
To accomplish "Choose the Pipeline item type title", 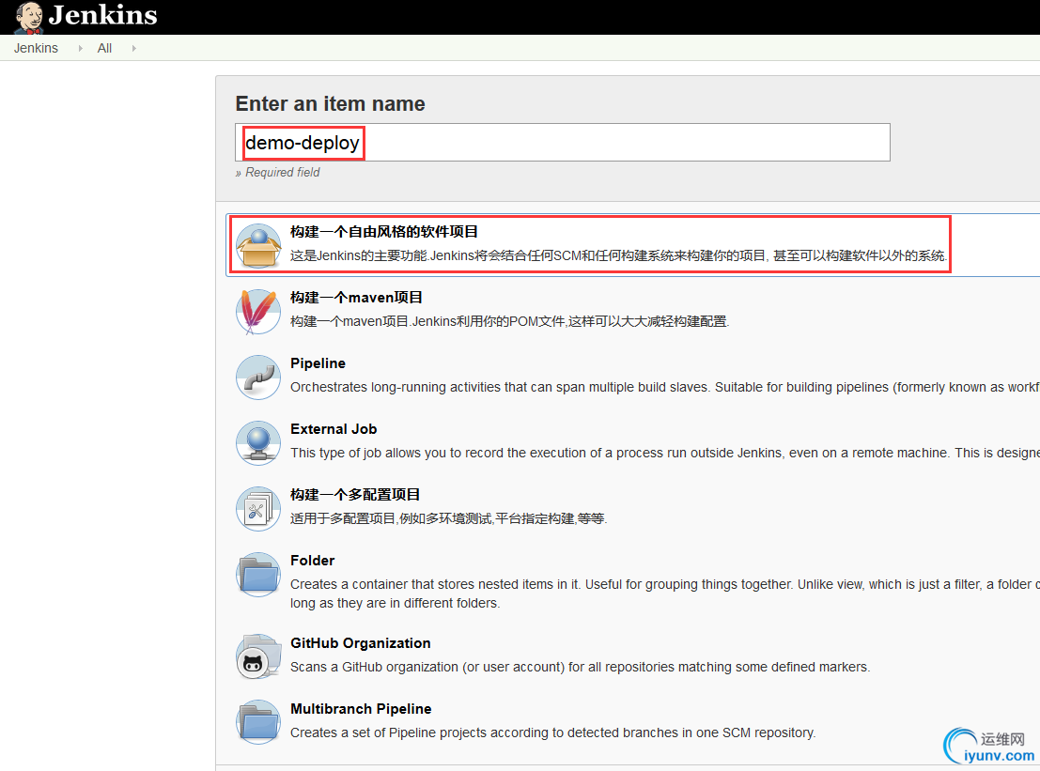I will [318, 363].
